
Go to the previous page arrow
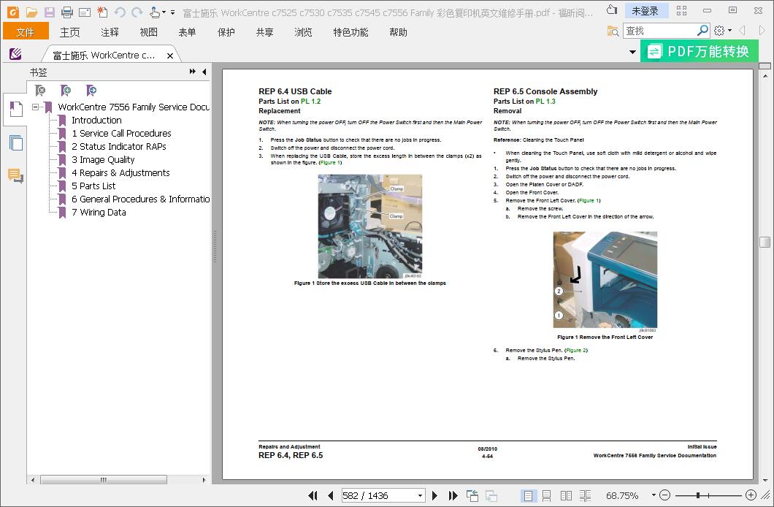pyautogui.click(x=330, y=495)
